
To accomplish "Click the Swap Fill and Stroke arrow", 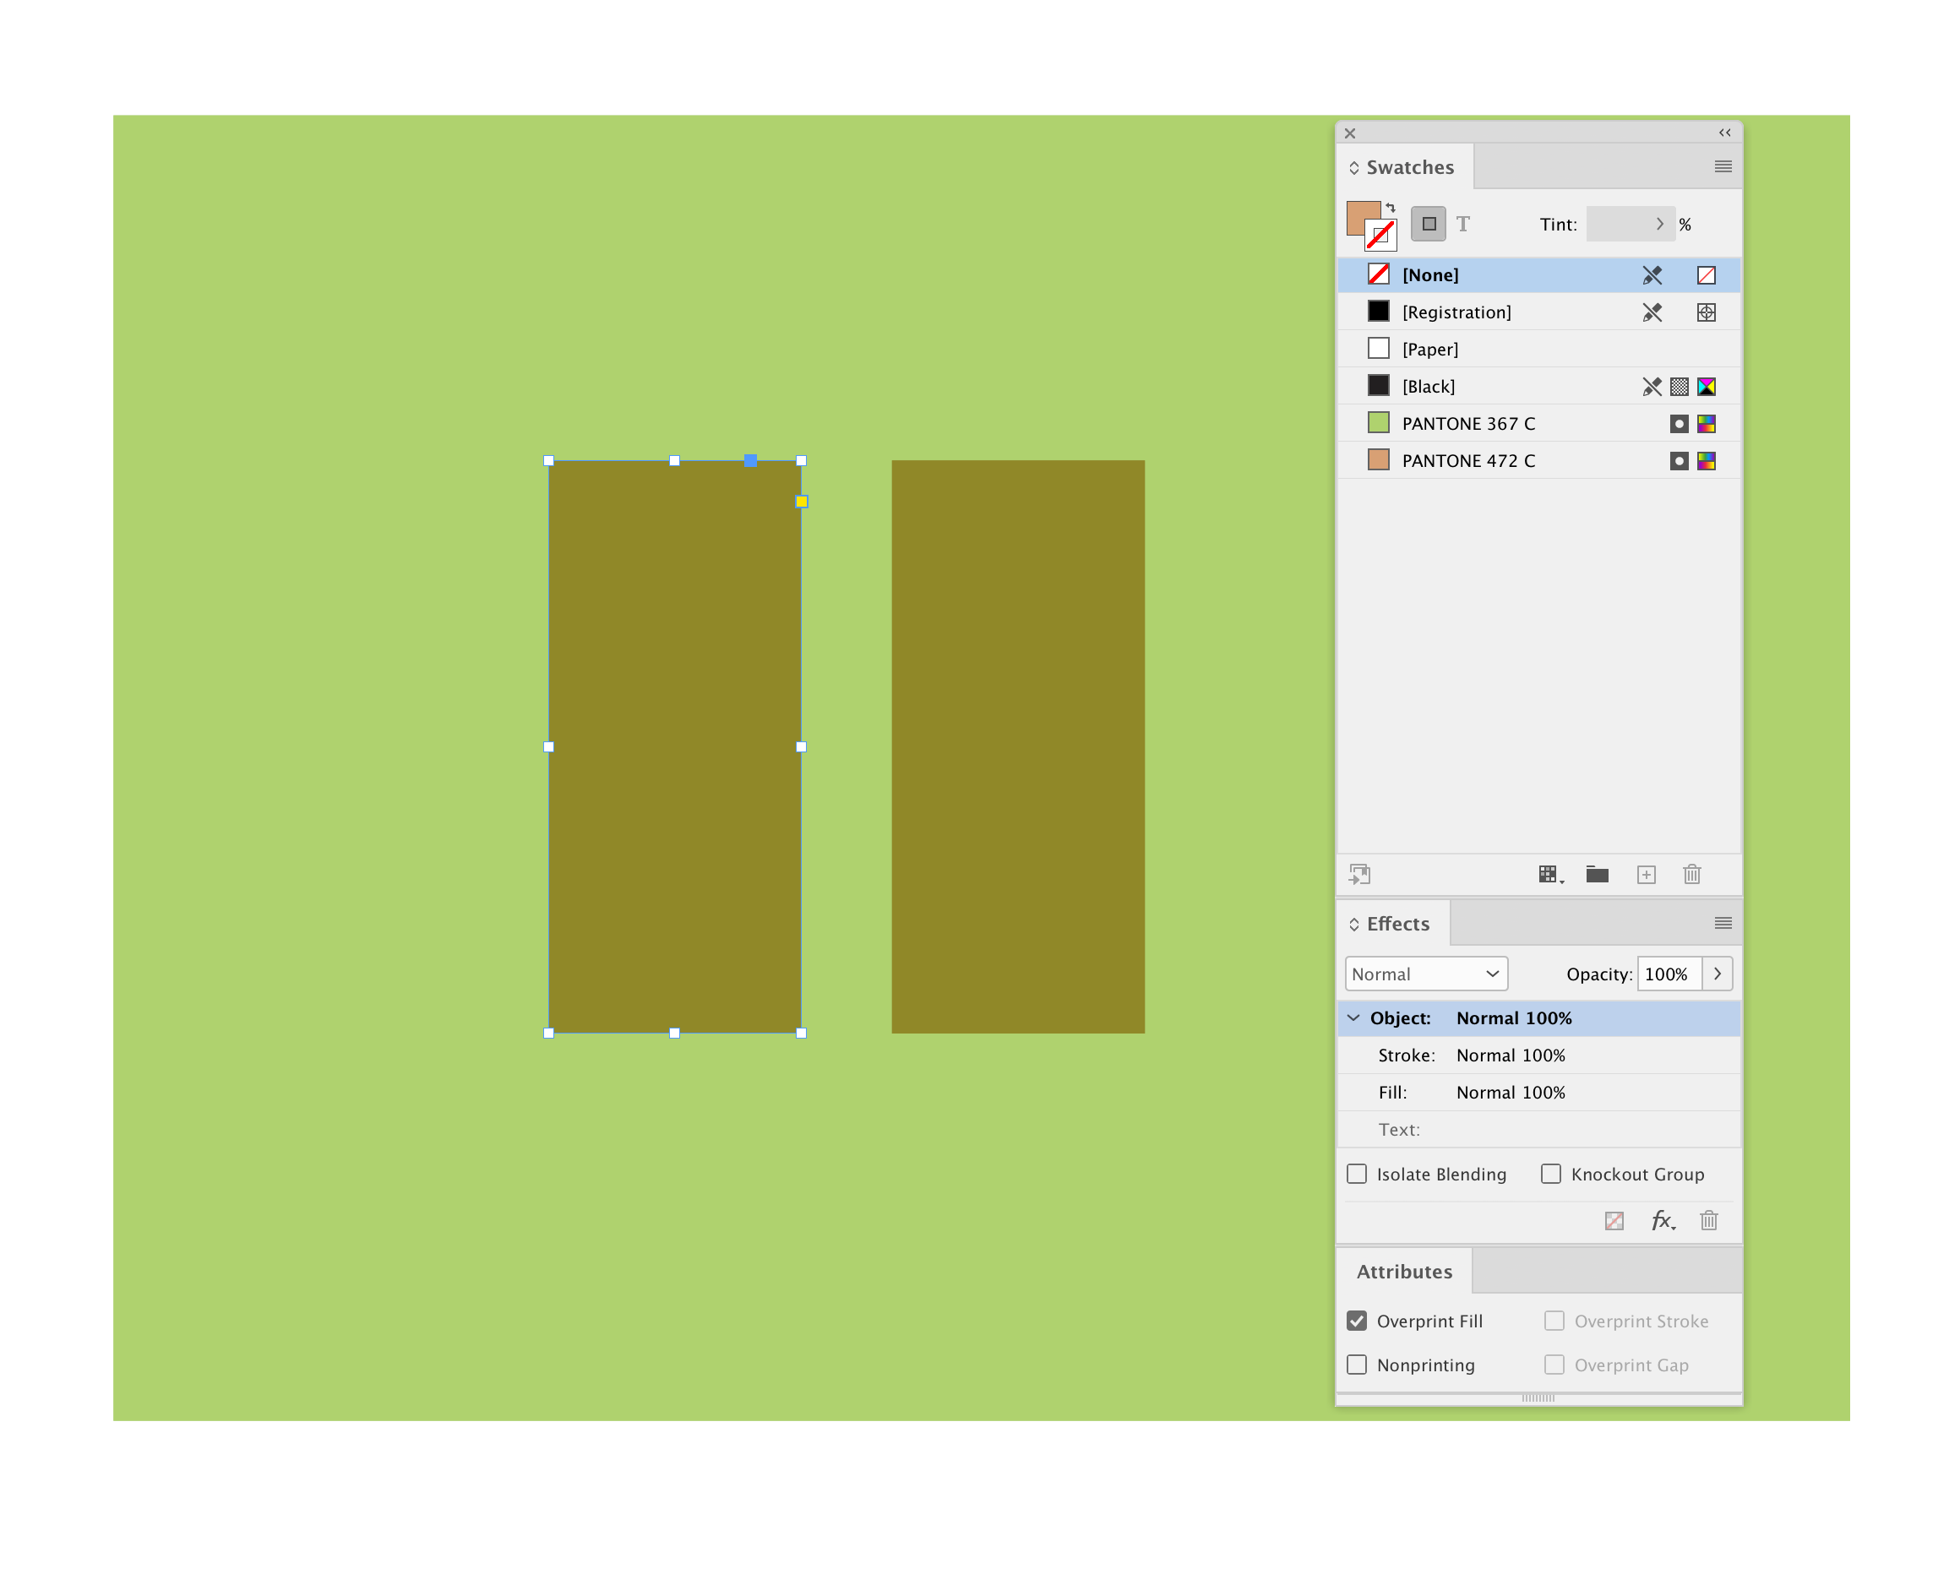I will tap(1390, 208).
